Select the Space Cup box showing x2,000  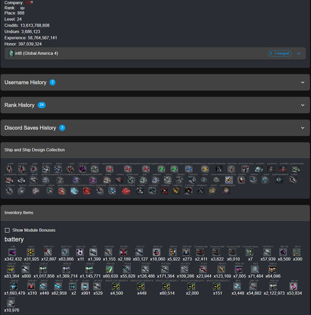click(191, 286)
